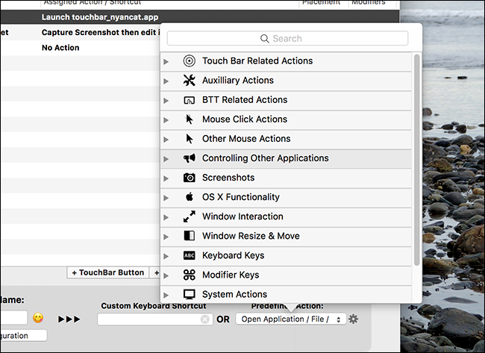The height and width of the screenshot is (353, 485).
Task: Expand Mouse Click Actions disclosure triangle
Action: tap(166, 120)
